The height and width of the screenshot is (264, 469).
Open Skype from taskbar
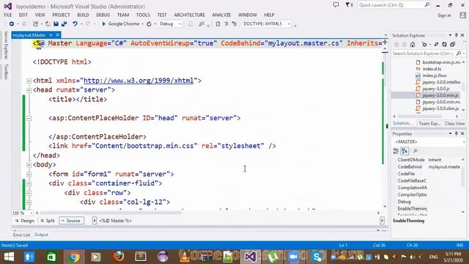point(317,257)
